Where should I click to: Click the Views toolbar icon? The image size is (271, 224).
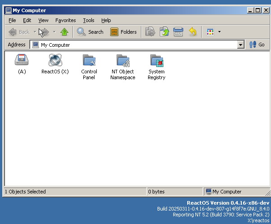pos(210,32)
